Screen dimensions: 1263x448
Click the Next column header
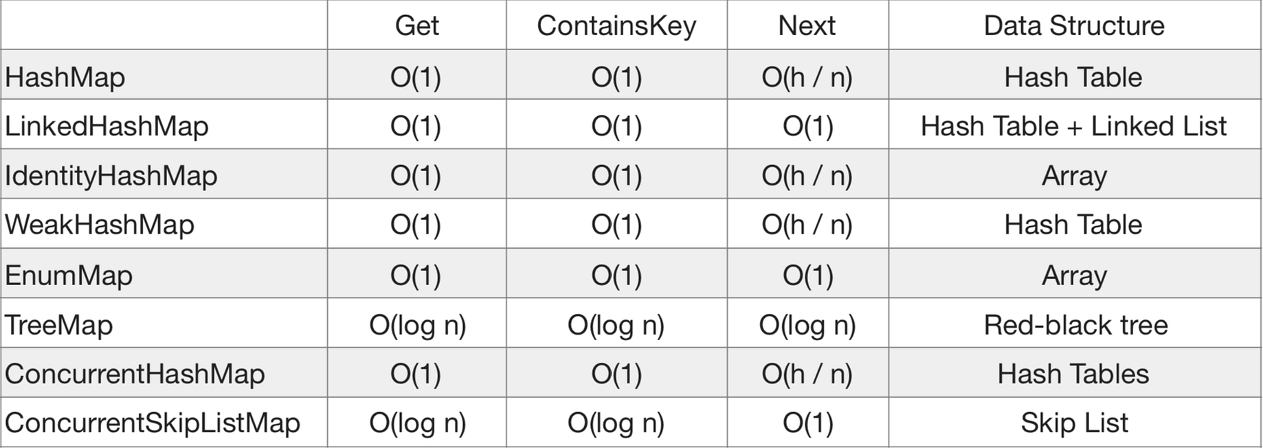coord(807,26)
